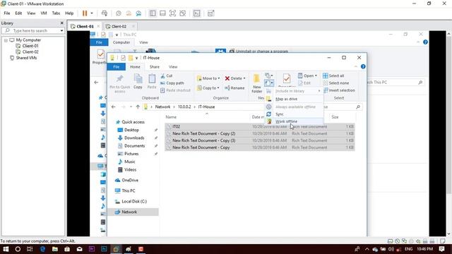Viewport: 452px width, 254px height.
Task: Click the send Ctrl+Alt+Del toolbar icon
Action: coord(105,13)
